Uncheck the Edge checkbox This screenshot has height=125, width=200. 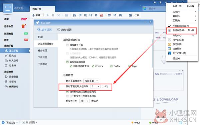click(x=129, y=66)
